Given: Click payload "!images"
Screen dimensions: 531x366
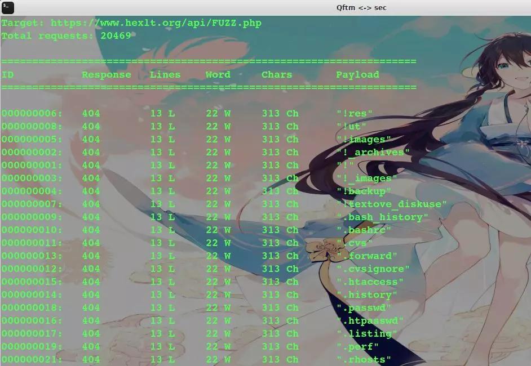Looking at the screenshot, I should pos(364,140).
